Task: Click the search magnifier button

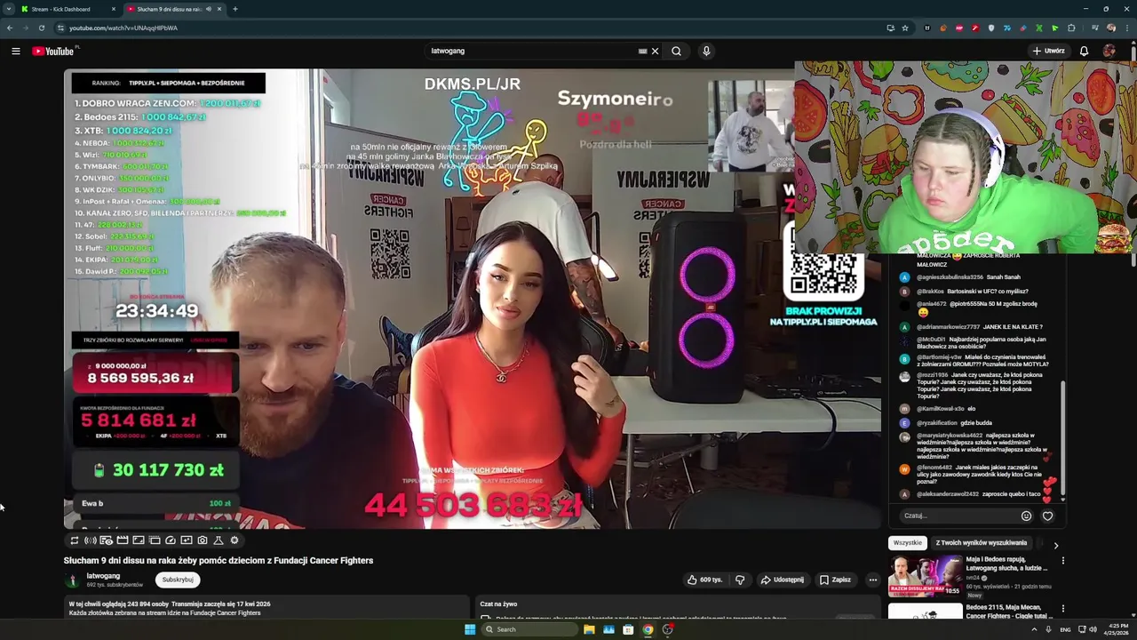Action: click(676, 51)
